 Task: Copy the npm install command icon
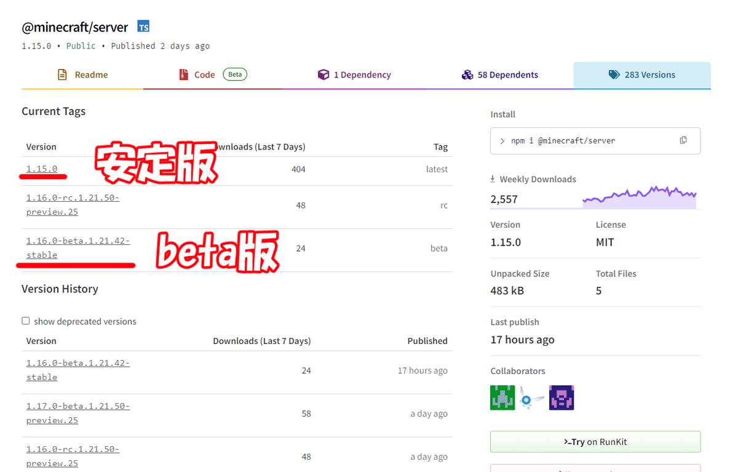coord(683,140)
